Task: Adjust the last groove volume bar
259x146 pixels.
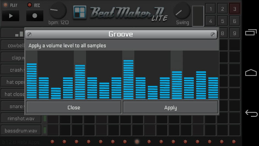Action: pyautogui.click(x=213, y=88)
